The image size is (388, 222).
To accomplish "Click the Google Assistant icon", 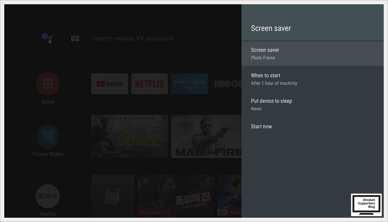I will click(x=47, y=38).
